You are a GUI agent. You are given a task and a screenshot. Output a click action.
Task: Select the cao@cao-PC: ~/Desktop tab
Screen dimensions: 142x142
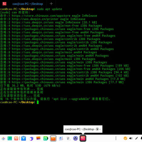coord(28,4)
